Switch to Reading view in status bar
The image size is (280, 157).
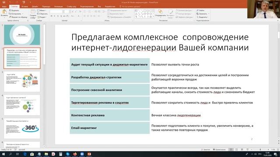[x=242, y=150]
